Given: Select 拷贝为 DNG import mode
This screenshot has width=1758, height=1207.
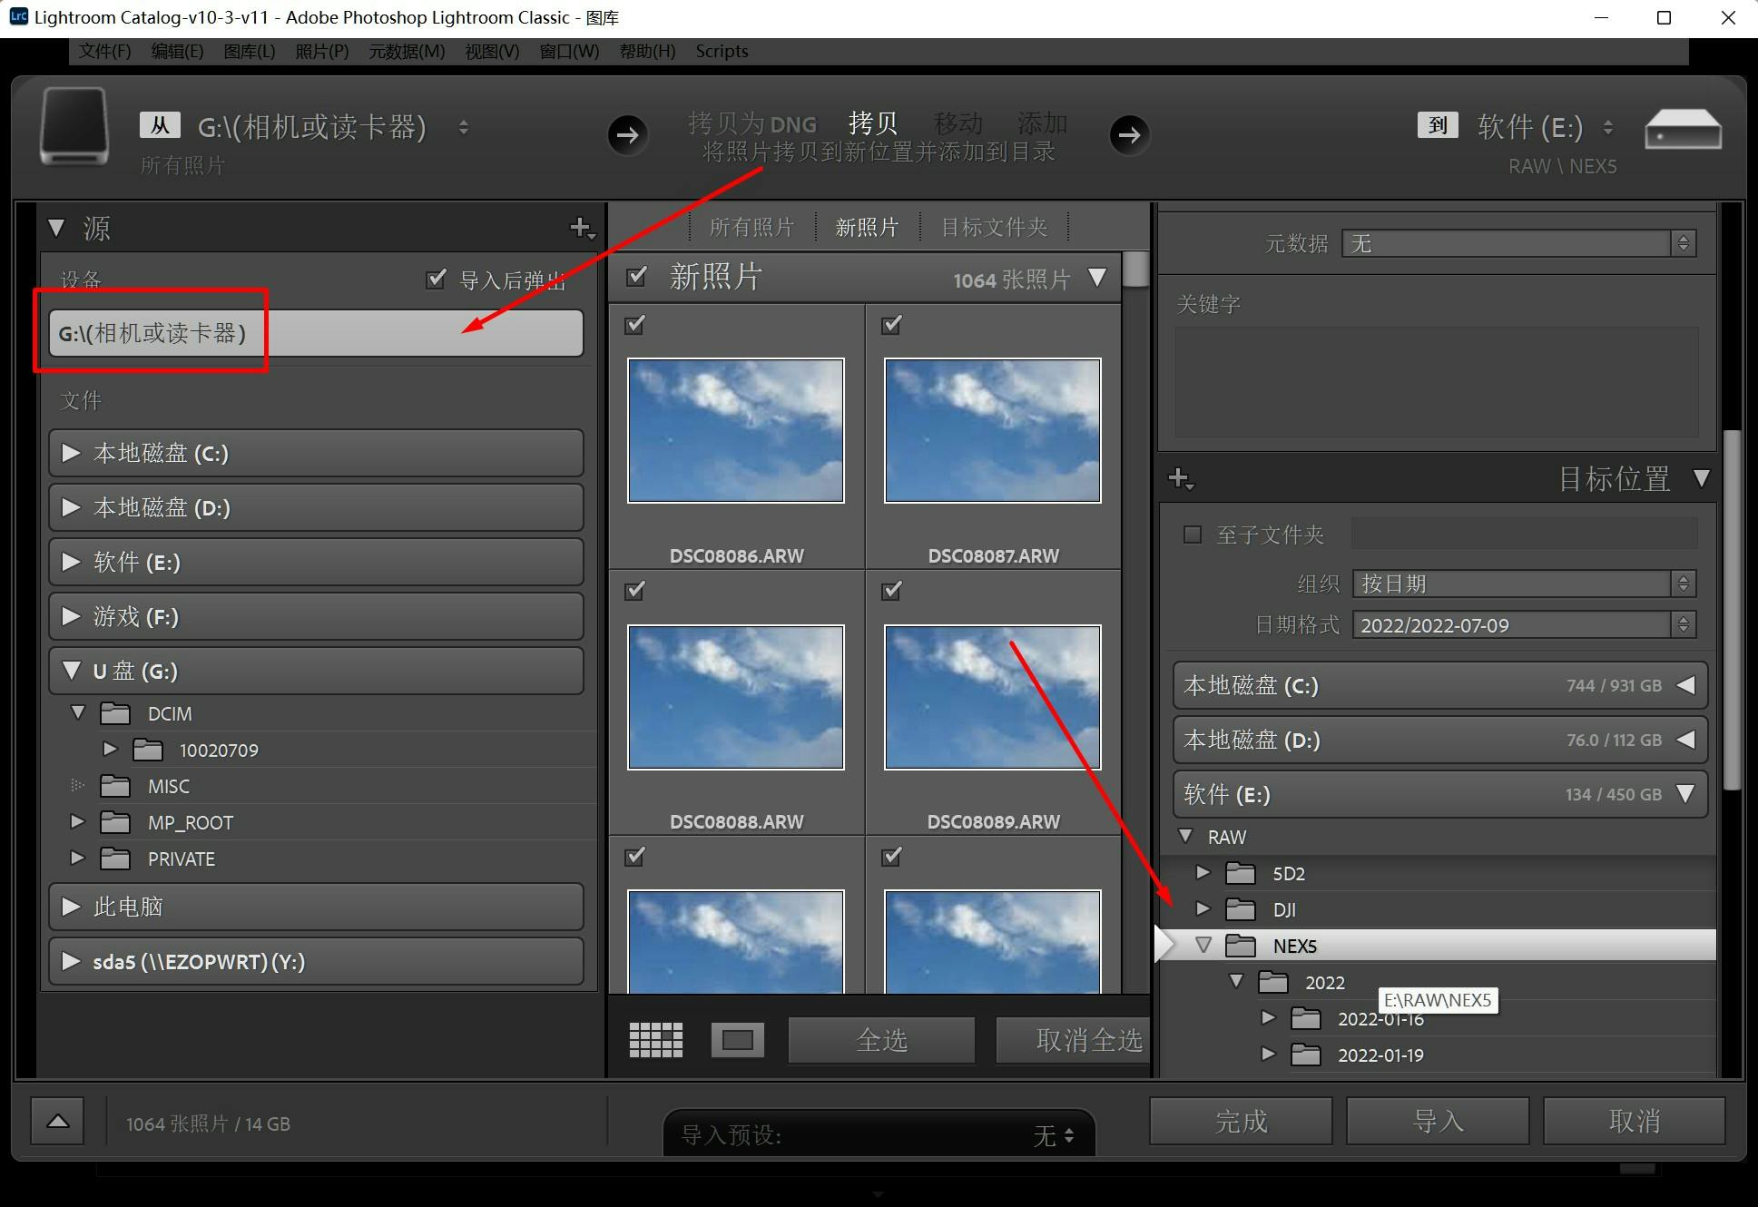Looking at the screenshot, I should point(751,123).
